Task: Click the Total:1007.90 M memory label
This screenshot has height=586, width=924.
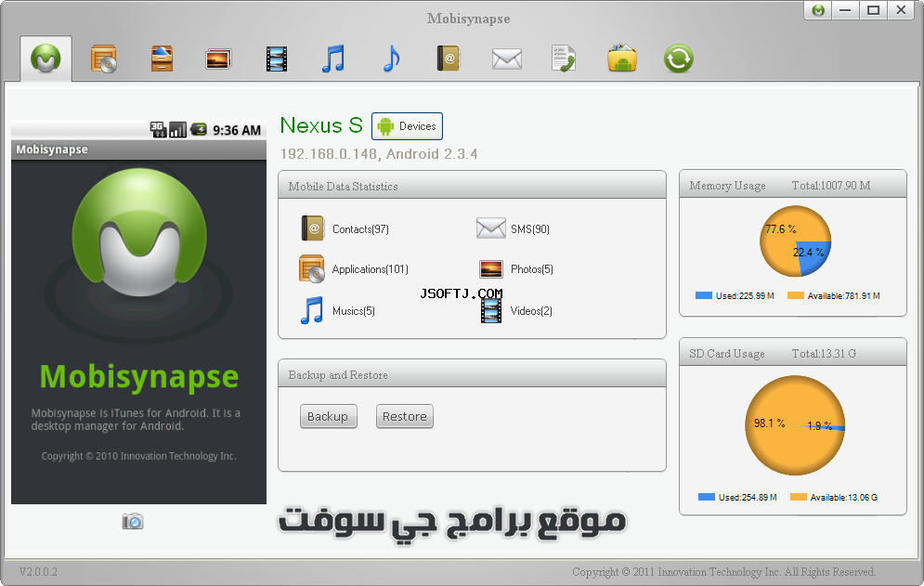Action: [831, 185]
